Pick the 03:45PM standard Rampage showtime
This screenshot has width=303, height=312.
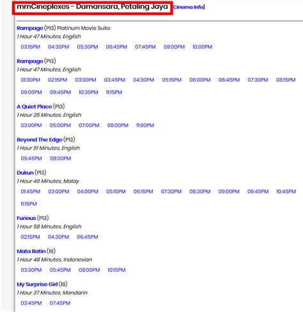[114, 80]
